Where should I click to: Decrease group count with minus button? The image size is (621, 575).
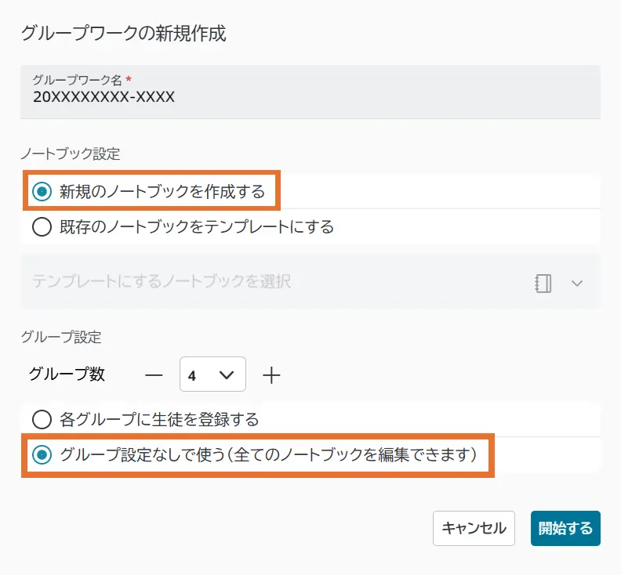pos(154,374)
